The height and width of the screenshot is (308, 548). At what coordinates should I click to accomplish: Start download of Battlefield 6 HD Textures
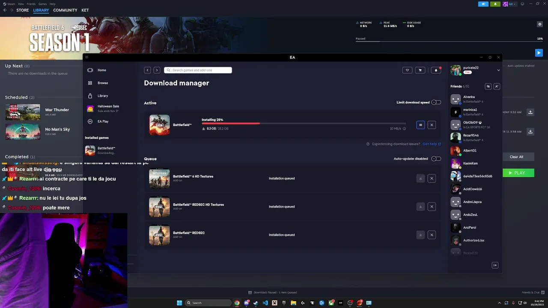[420, 178]
